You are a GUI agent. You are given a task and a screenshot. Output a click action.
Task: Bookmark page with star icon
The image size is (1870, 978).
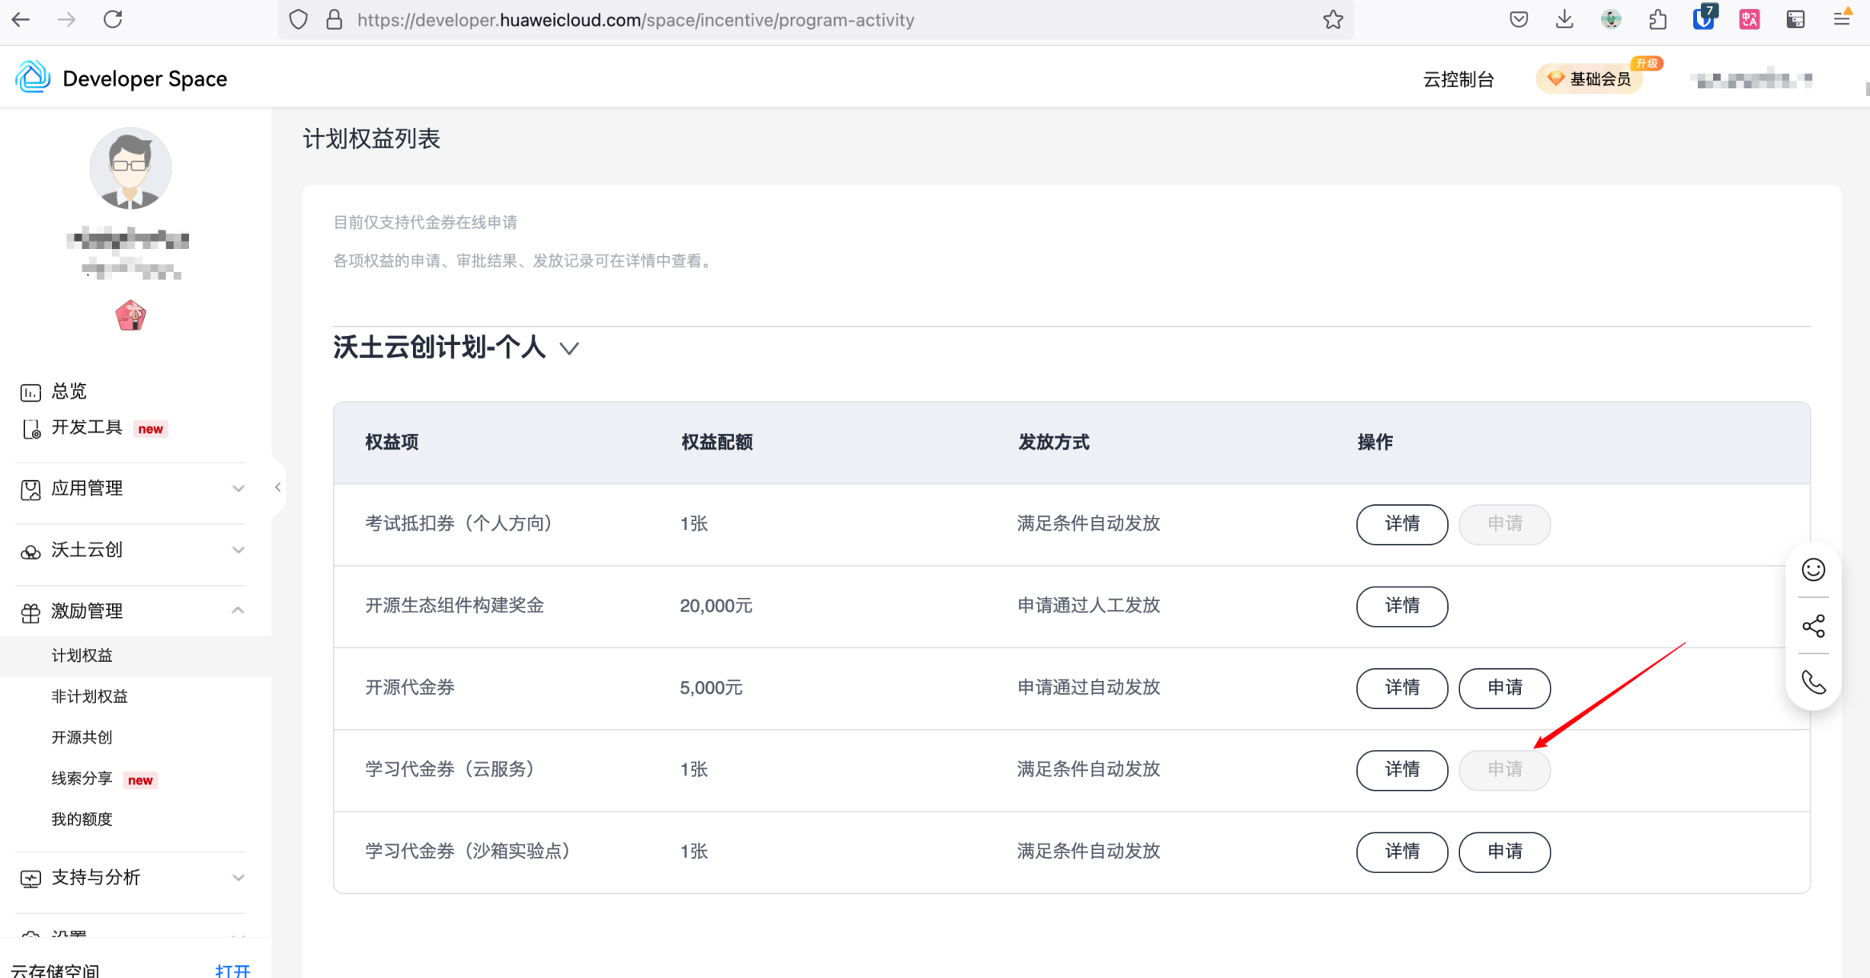pyautogui.click(x=1333, y=20)
